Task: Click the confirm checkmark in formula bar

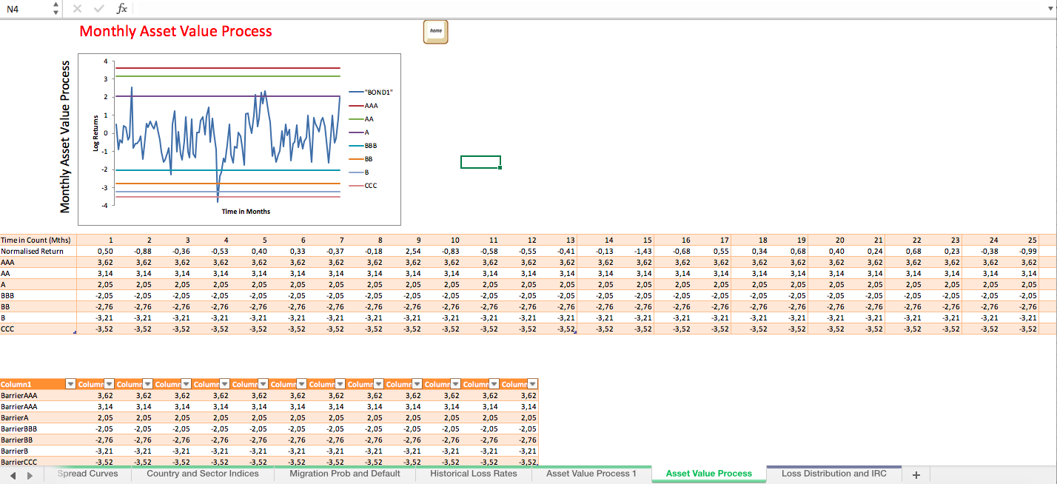Action: coord(100,8)
